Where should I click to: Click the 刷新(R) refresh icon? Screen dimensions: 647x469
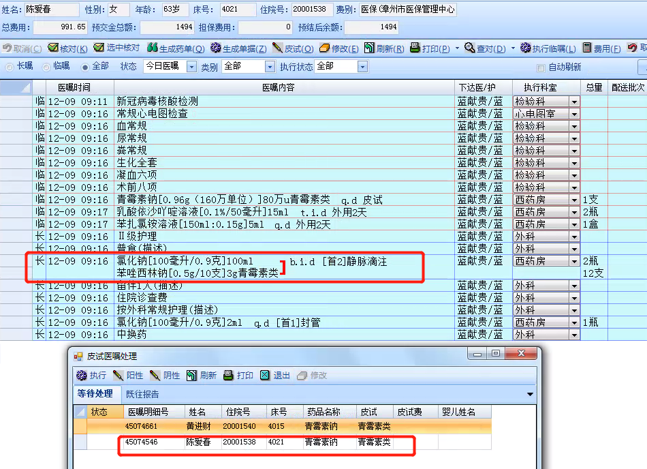[x=369, y=48]
